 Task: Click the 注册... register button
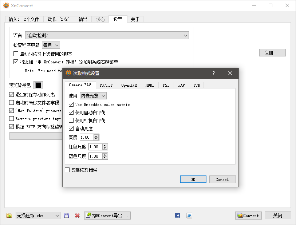point(272,53)
